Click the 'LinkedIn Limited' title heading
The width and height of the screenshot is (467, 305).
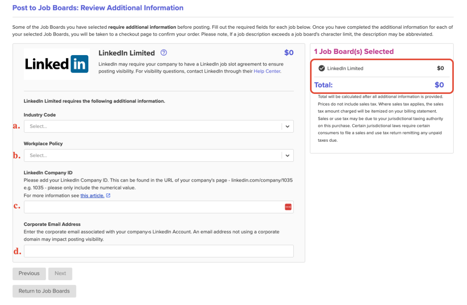pos(127,53)
